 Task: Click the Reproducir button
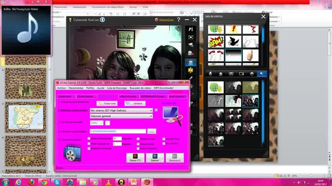click(x=175, y=158)
